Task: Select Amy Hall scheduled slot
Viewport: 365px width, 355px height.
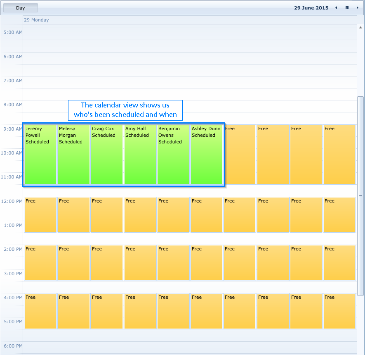Action: coord(140,155)
